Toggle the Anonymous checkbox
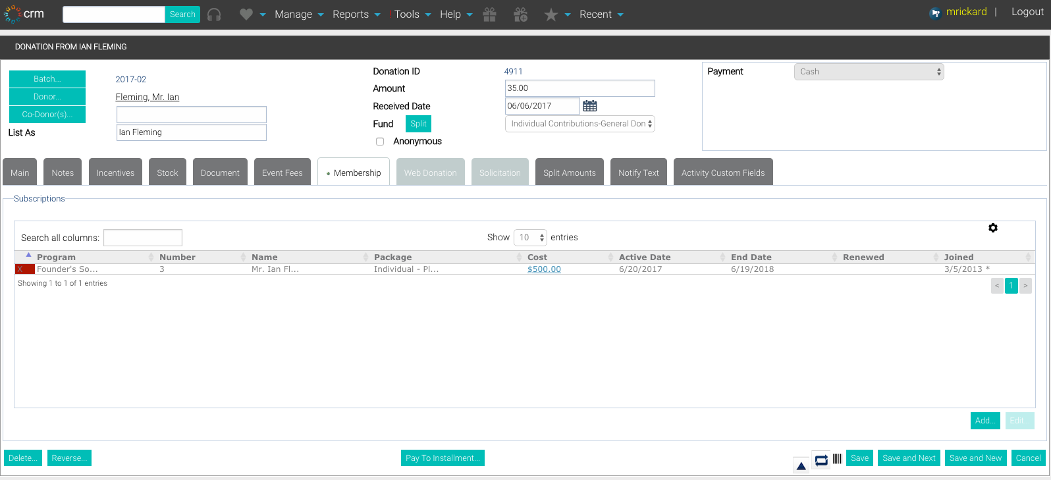Image resolution: width=1051 pixels, height=480 pixels. tap(380, 142)
